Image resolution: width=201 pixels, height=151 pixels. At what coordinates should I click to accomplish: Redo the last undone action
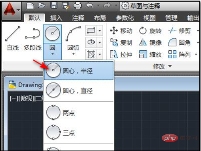107,6
